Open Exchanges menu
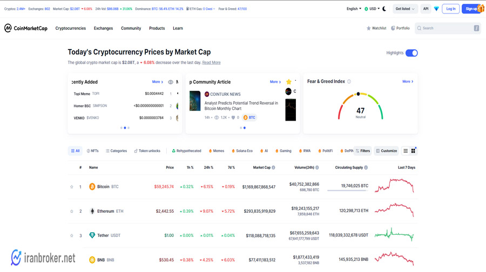486x272 pixels. tap(103, 28)
